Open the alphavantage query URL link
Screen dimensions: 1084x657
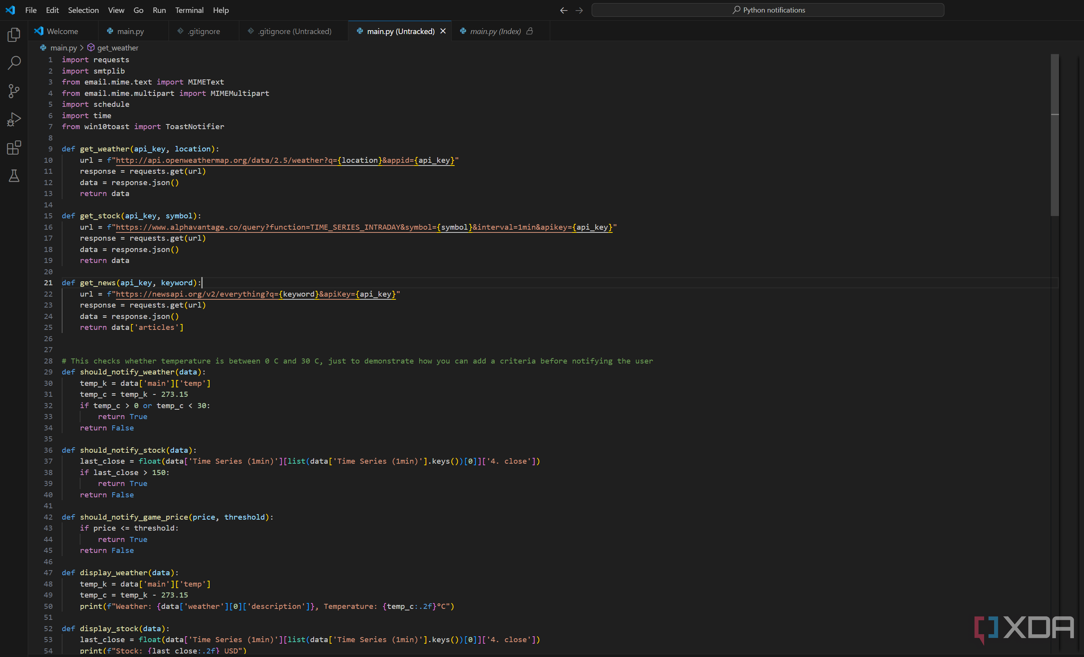(x=364, y=227)
